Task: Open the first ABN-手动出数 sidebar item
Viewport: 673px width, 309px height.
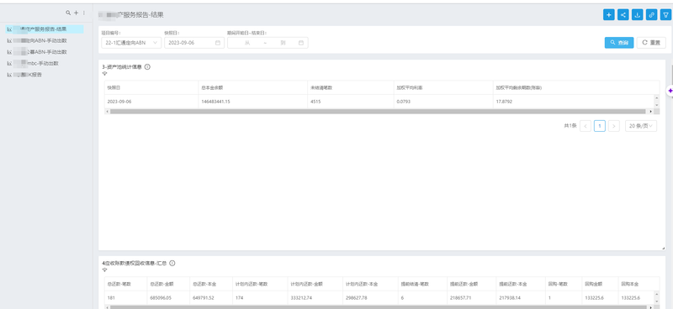Action: tap(45, 40)
